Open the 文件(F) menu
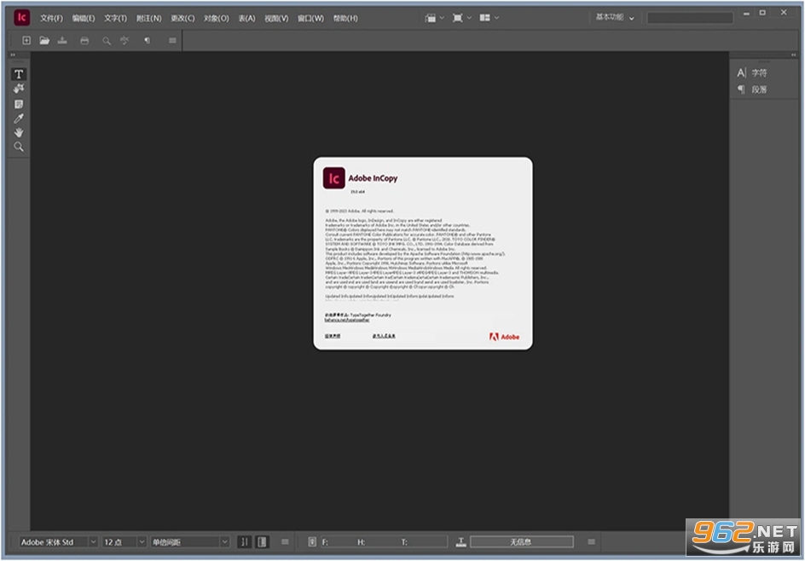 click(51, 18)
